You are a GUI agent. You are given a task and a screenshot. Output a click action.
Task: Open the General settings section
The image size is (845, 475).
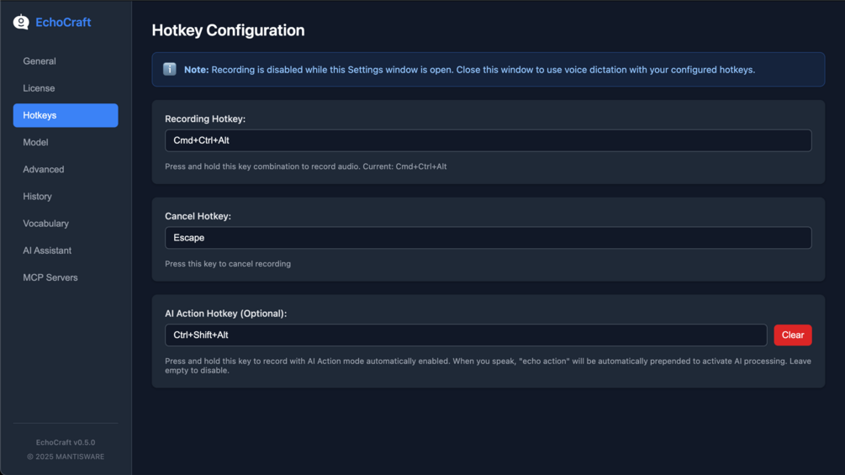pos(40,61)
